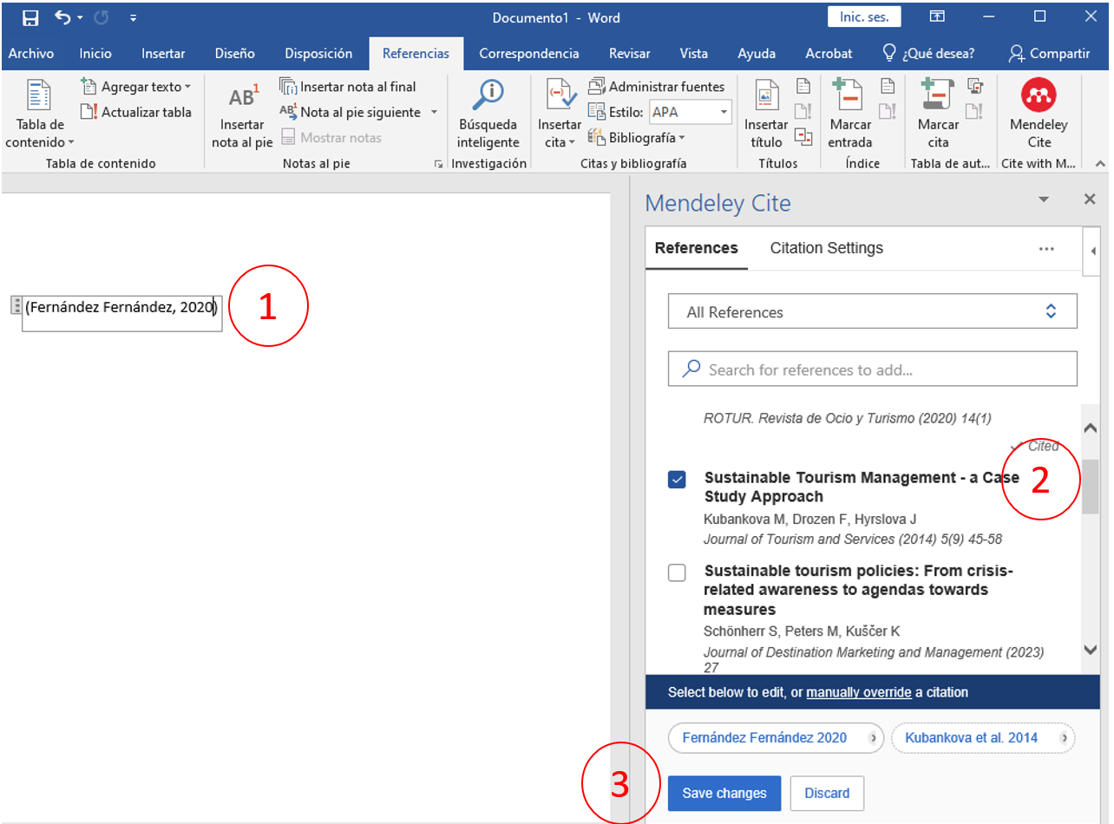Expand the Nota al pie siguiente arrow
This screenshot has height=824, width=1114.
(x=434, y=112)
